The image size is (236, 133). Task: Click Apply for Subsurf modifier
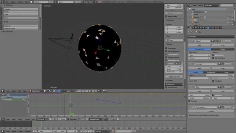(199, 45)
